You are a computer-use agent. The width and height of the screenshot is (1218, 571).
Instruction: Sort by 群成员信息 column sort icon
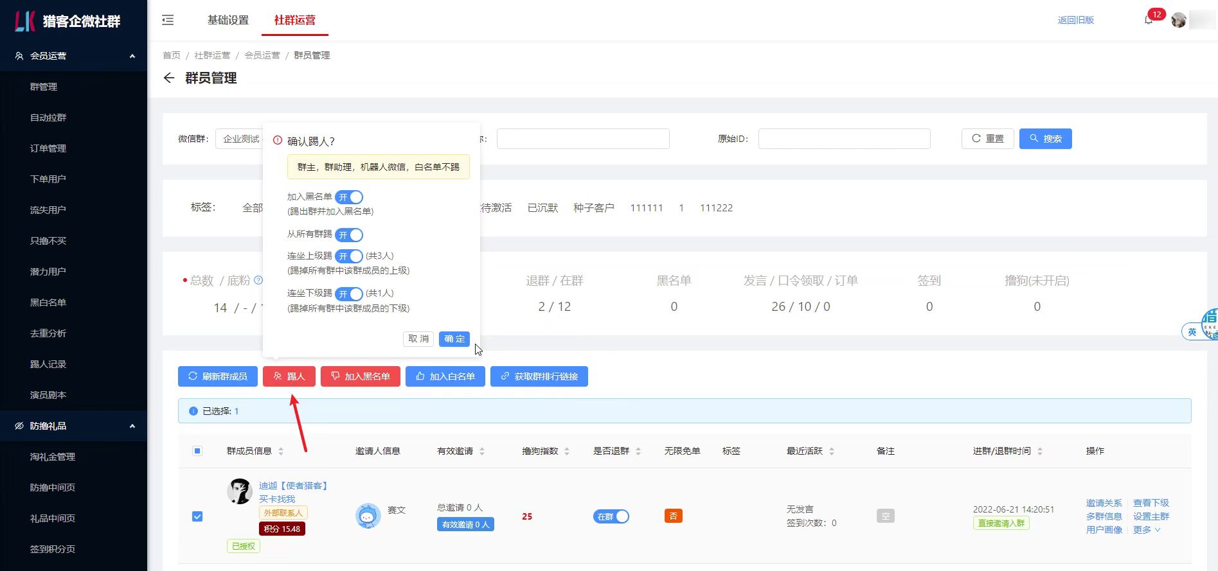[281, 452]
